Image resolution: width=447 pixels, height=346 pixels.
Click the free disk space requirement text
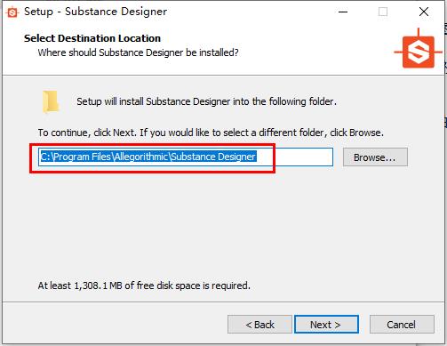144,286
